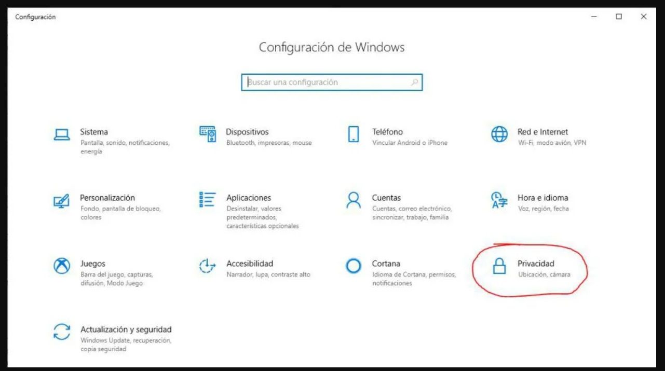Focus the Buscar una configuración field
Screen dimensions: 665x371
click(x=327, y=83)
